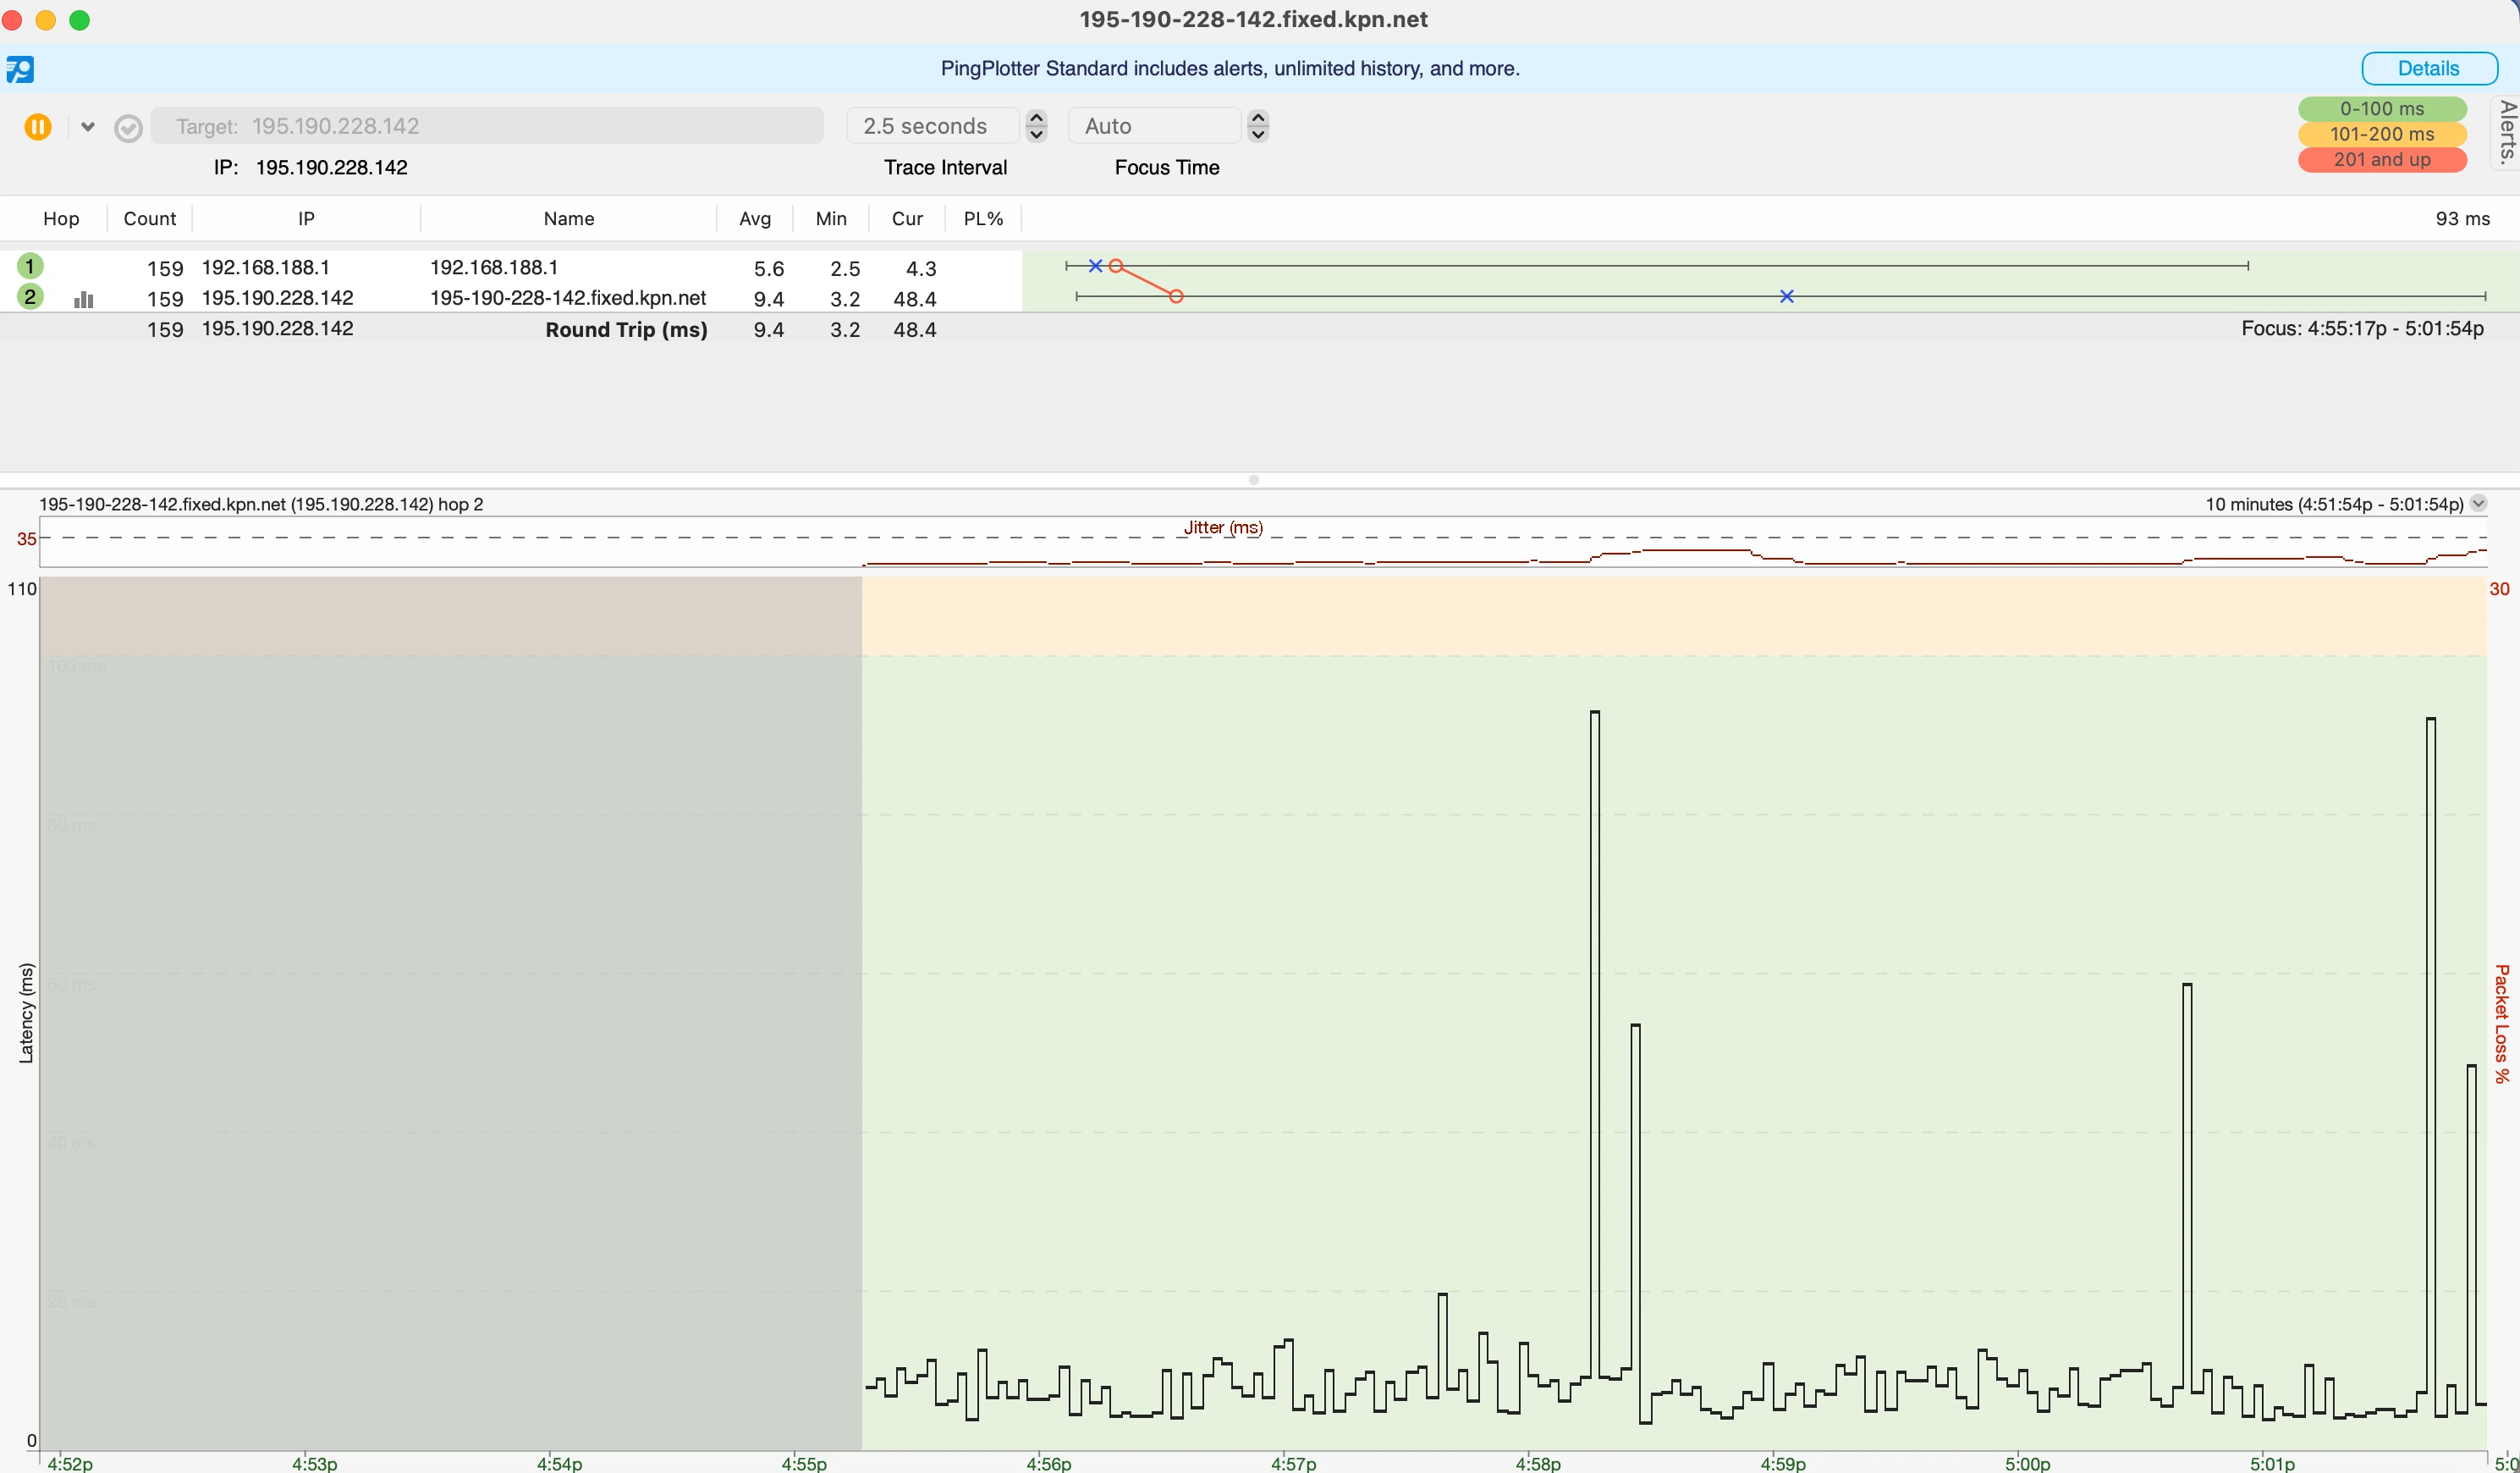The height and width of the screenshot is (1473, 2520).
Task: Expand the 10 minutes timeline range menu
Action: pos(2478,504)
